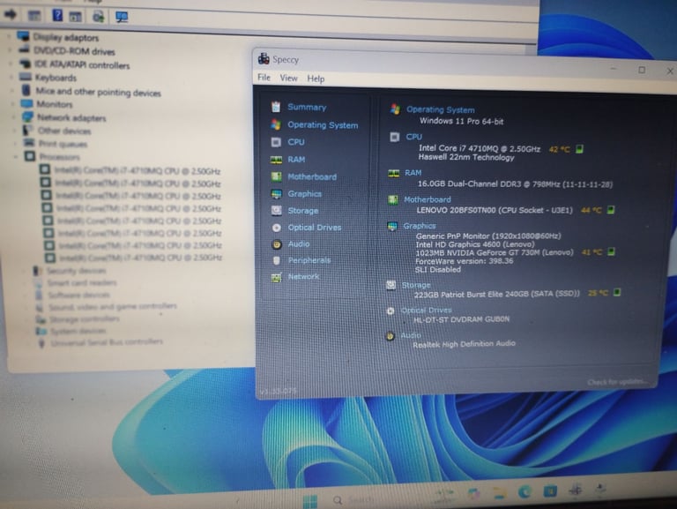677x509 pixels.
Task: Click the green indicator beside motherboard 44 °C
Action: tap(611, 210)
